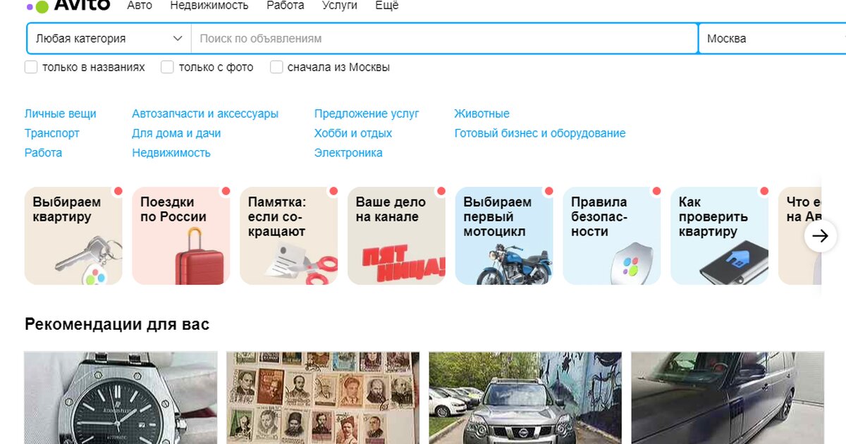Open the Ещё menu in the top navigation
The image size is (846, 444).
(x=387, y=6)
